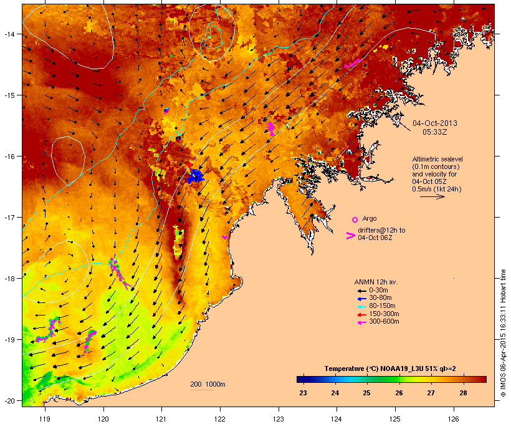Click the cyan 80-150m legend arrow
Viewport: 511px width, 424px height.
(x=362, y=307)
